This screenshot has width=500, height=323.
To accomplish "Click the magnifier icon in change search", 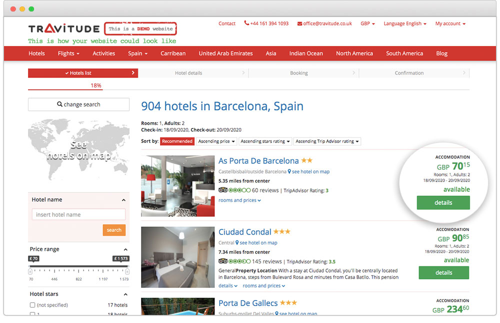I will point(60,104).
